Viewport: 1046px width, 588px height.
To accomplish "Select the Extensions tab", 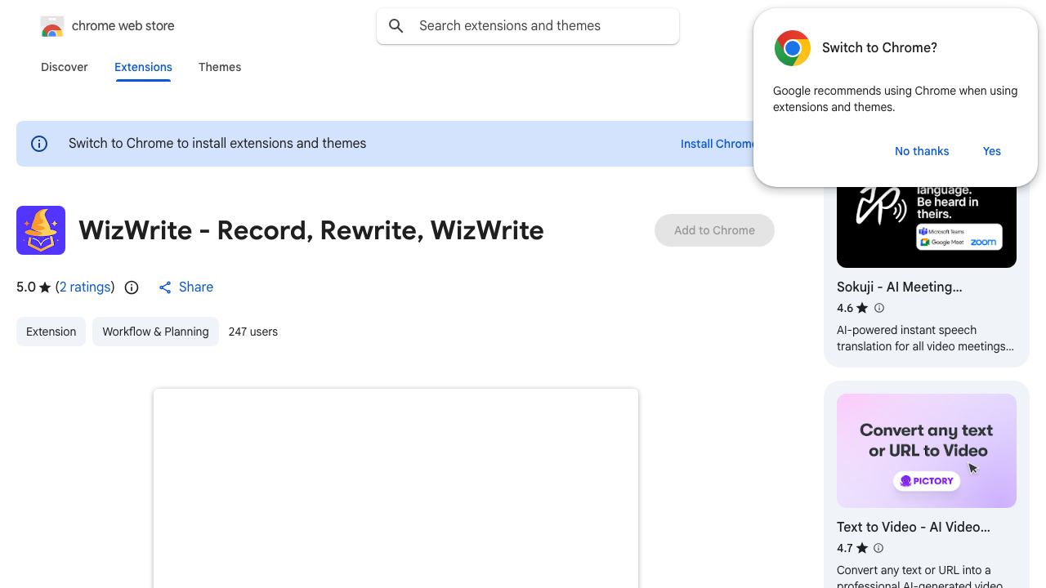I will click(143, 67).
